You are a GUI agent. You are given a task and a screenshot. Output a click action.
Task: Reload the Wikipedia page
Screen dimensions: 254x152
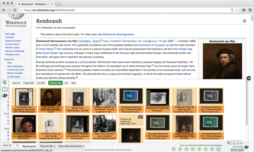click(x=15, y=10)
